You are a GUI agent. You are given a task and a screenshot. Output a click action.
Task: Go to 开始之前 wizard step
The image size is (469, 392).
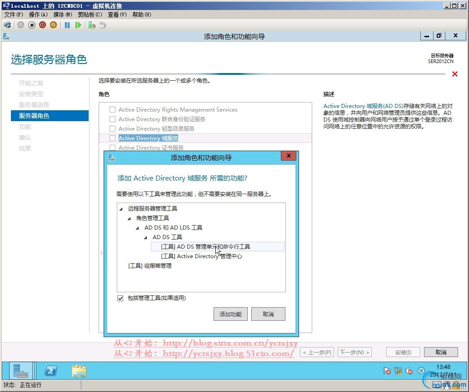pos(31,83)
